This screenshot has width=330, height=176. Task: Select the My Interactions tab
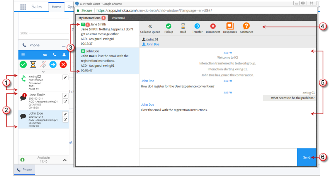92,18
